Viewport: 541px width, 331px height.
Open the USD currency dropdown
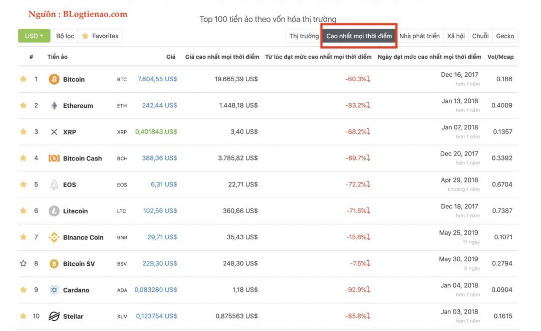tap(34, 36)
